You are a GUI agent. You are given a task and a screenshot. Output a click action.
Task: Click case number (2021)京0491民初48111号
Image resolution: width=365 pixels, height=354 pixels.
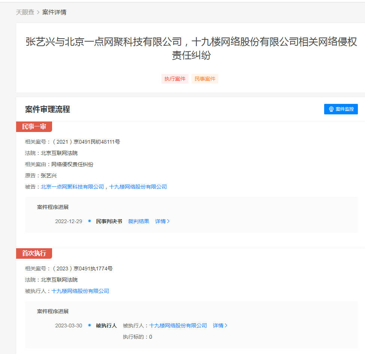coord(86,142)
